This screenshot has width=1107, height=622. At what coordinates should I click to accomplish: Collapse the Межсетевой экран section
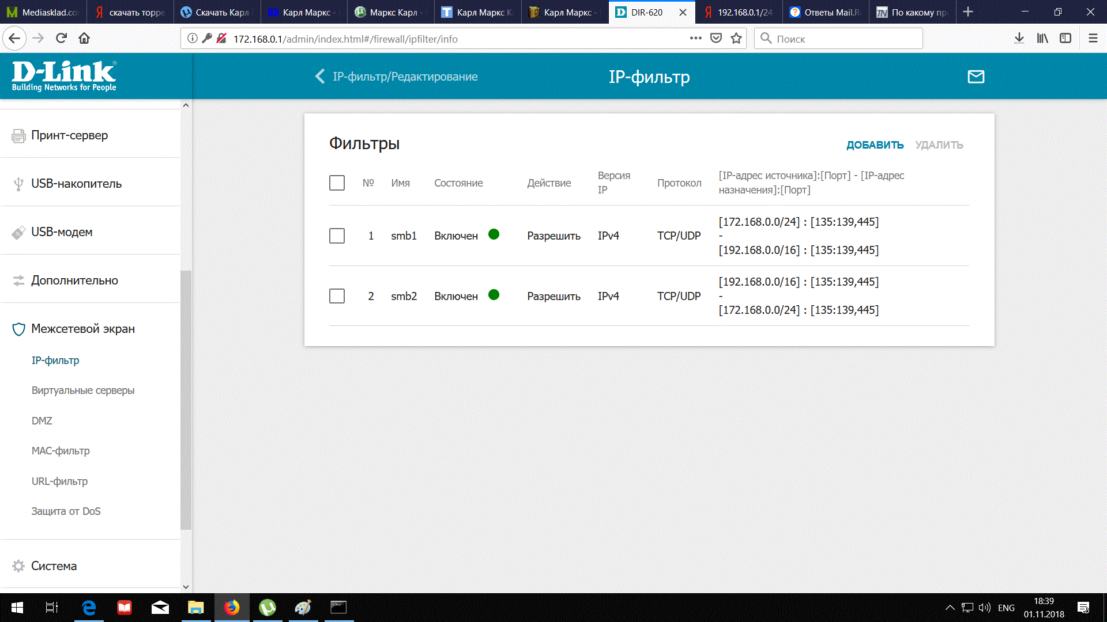click(82, 329)
